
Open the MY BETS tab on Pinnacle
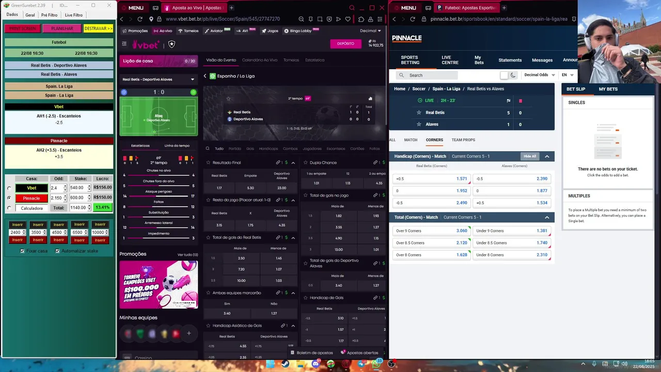click(608, 89)
